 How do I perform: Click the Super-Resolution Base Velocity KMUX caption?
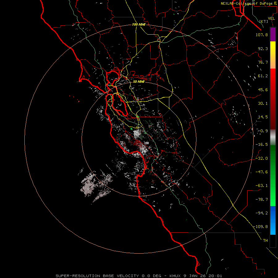click(139, 276)
